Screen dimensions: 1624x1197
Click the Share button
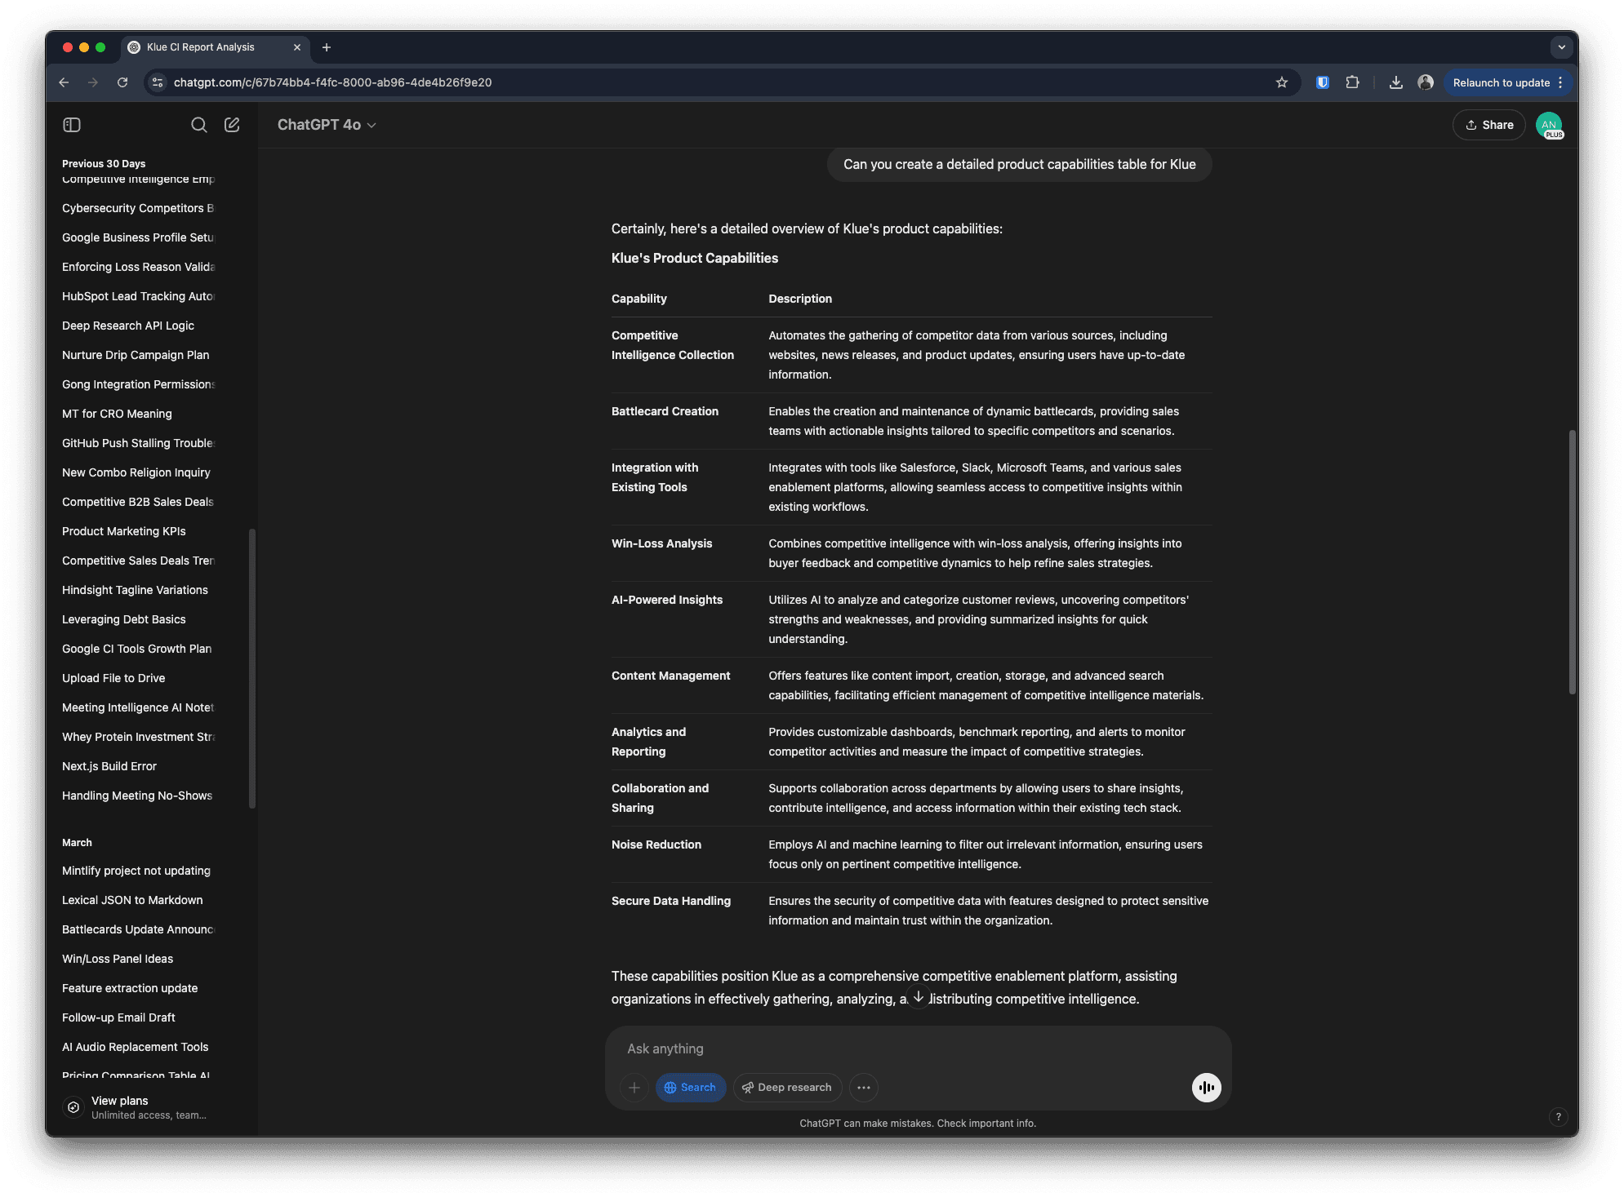click(1489, 125)
